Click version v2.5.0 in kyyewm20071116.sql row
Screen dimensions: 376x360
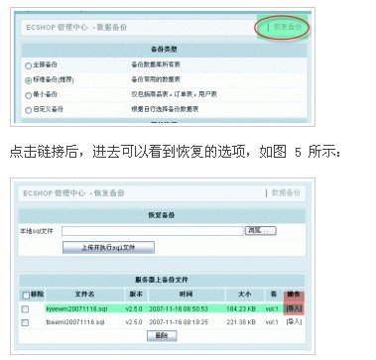(134, 308)
